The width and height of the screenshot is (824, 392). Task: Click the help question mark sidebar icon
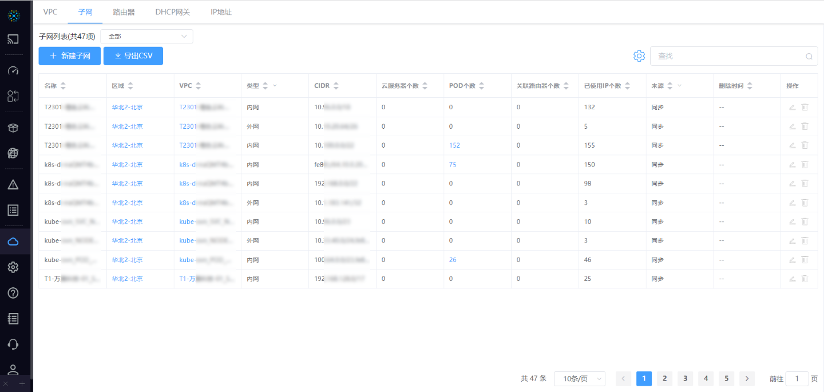point(13,293)
